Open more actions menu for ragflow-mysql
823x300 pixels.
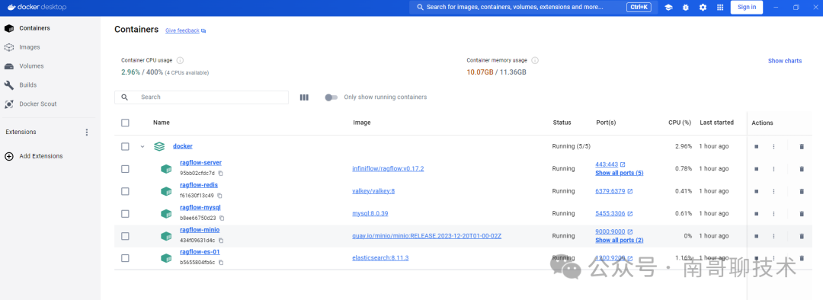point(773,213)
